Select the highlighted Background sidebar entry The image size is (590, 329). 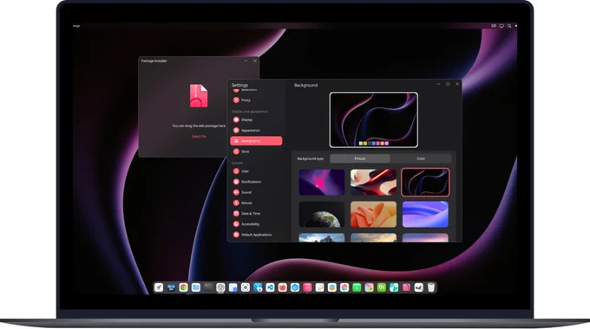(x=256, y=141)
